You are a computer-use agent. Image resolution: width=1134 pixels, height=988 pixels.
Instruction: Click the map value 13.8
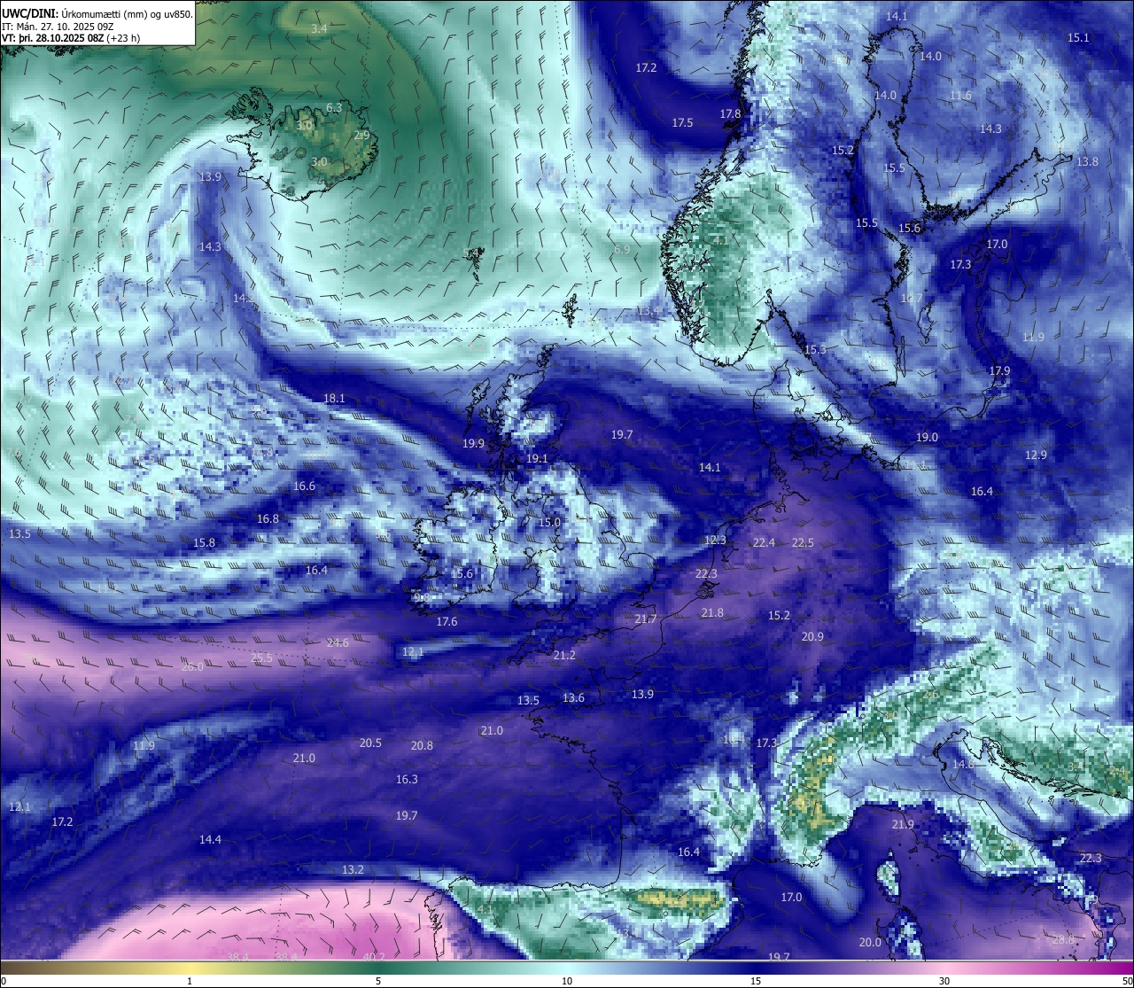(1087, 161)
